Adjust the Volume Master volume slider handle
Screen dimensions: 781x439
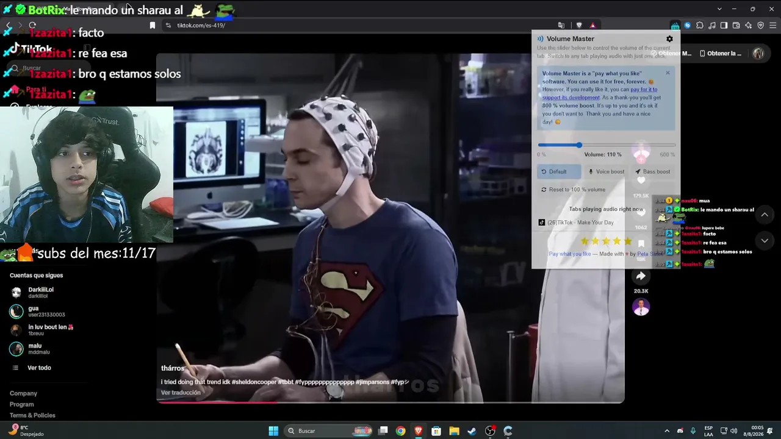(579, 145)
